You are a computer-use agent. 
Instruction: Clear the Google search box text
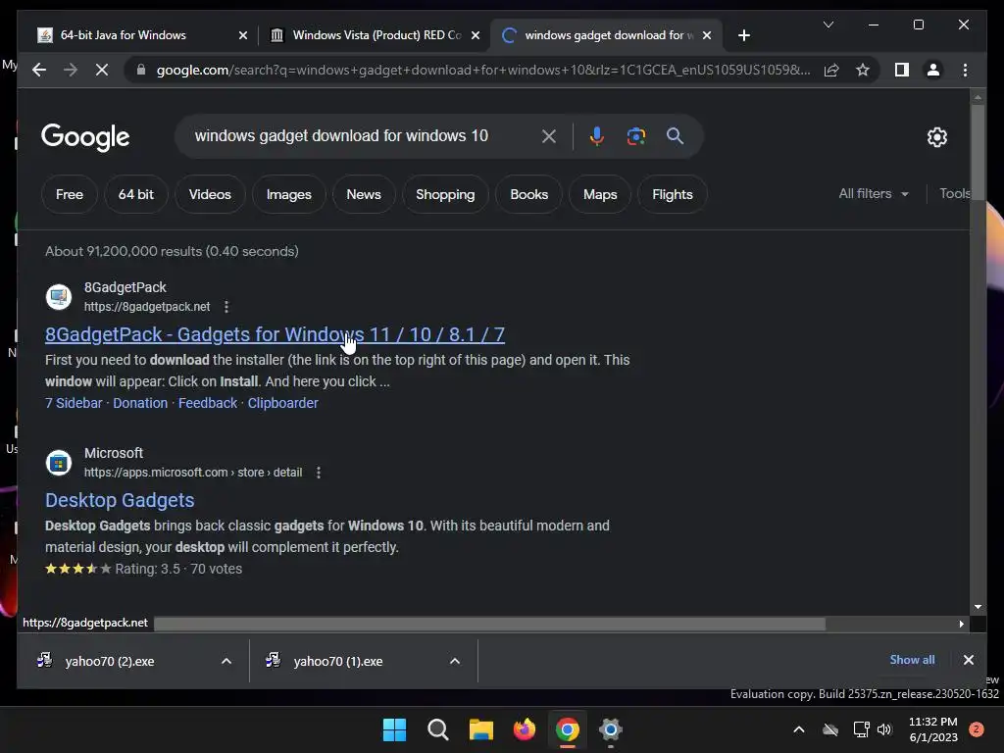(x=549, y=135)
